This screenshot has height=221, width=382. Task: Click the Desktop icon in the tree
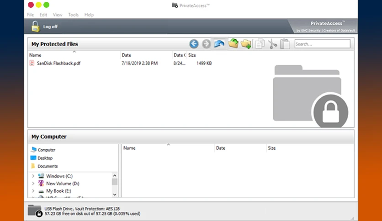[33, 158]
